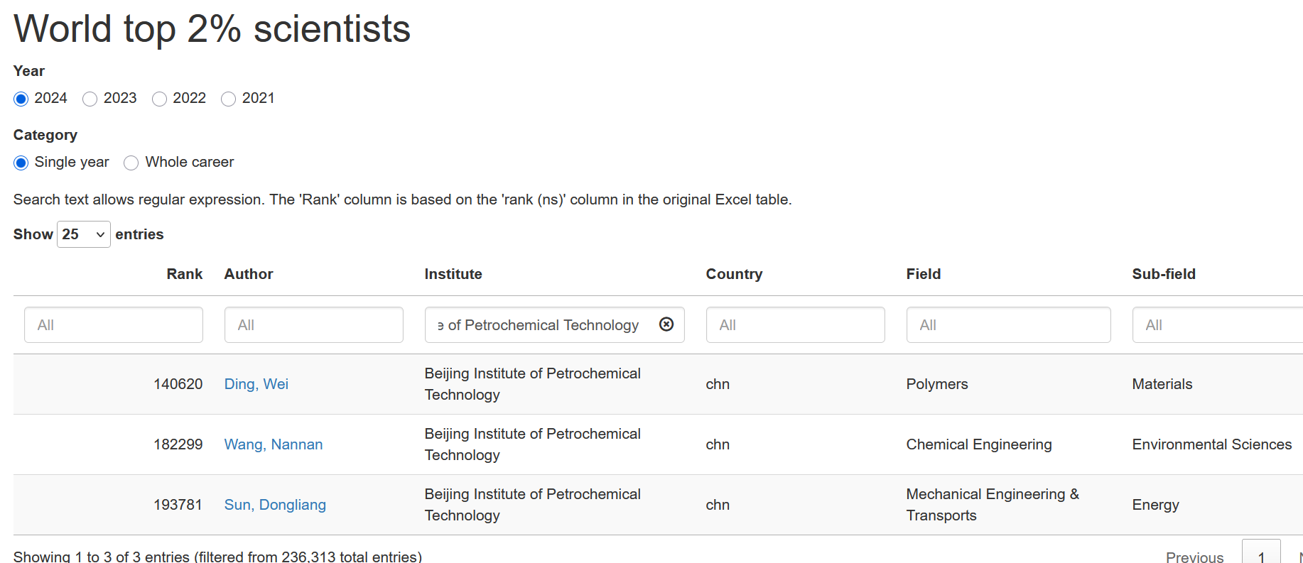Viewport: 1303px width, 563px height.
Task: Sort by the Author column header
Action: [249, 274]
